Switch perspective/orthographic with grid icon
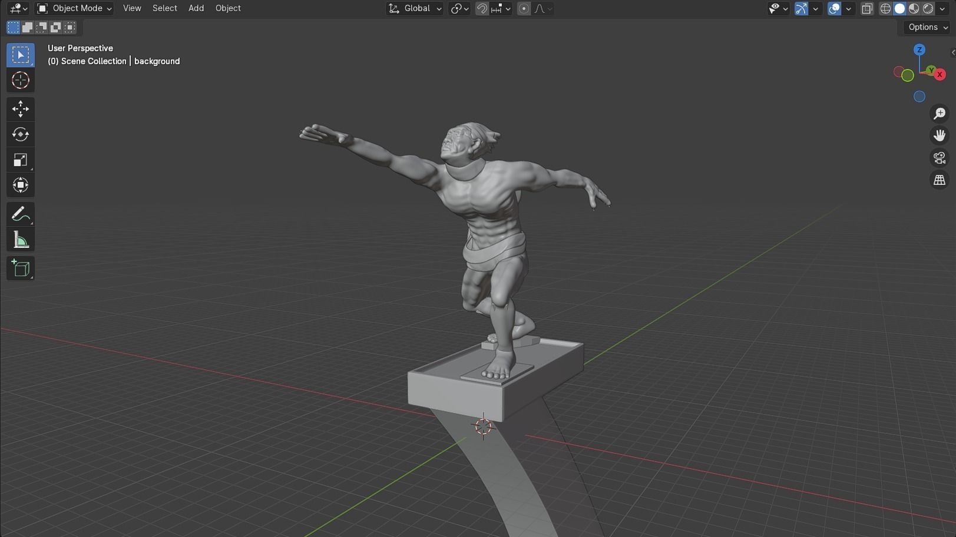Image resolution: width=956 pixels, height=537 pixels. click(x=940, y=180)
